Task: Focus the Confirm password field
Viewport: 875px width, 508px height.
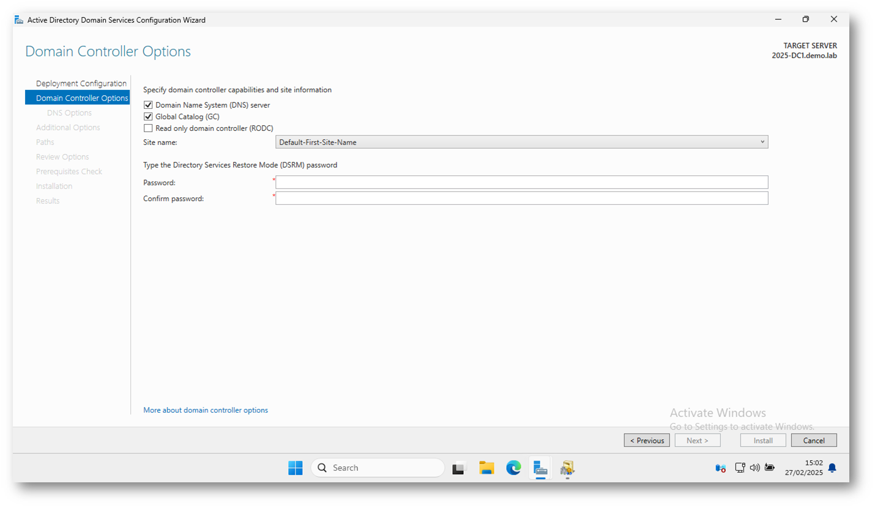Action: tap(522, 198)
